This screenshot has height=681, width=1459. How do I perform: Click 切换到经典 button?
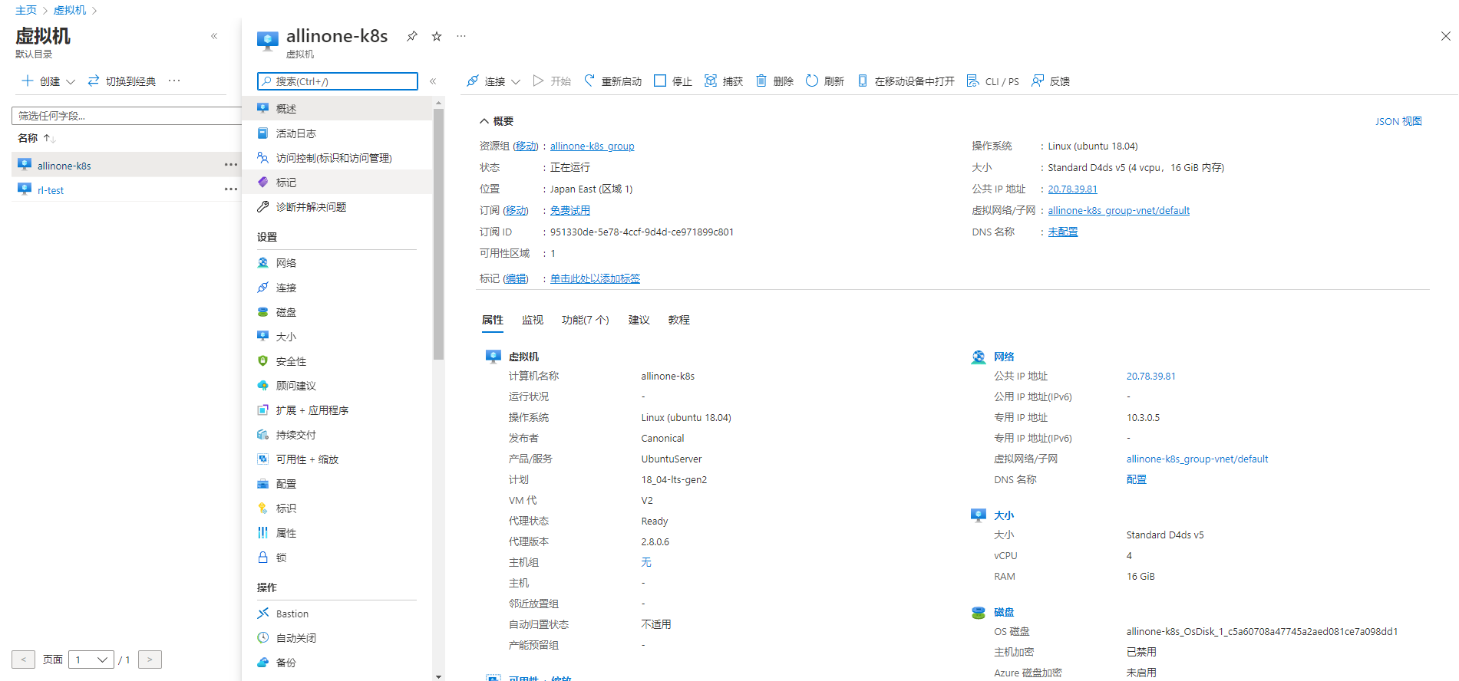coord(122,81)
